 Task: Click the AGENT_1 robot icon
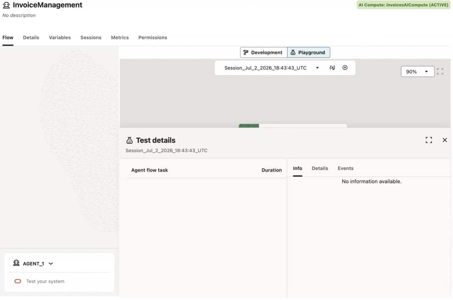[x=16, y=263]
